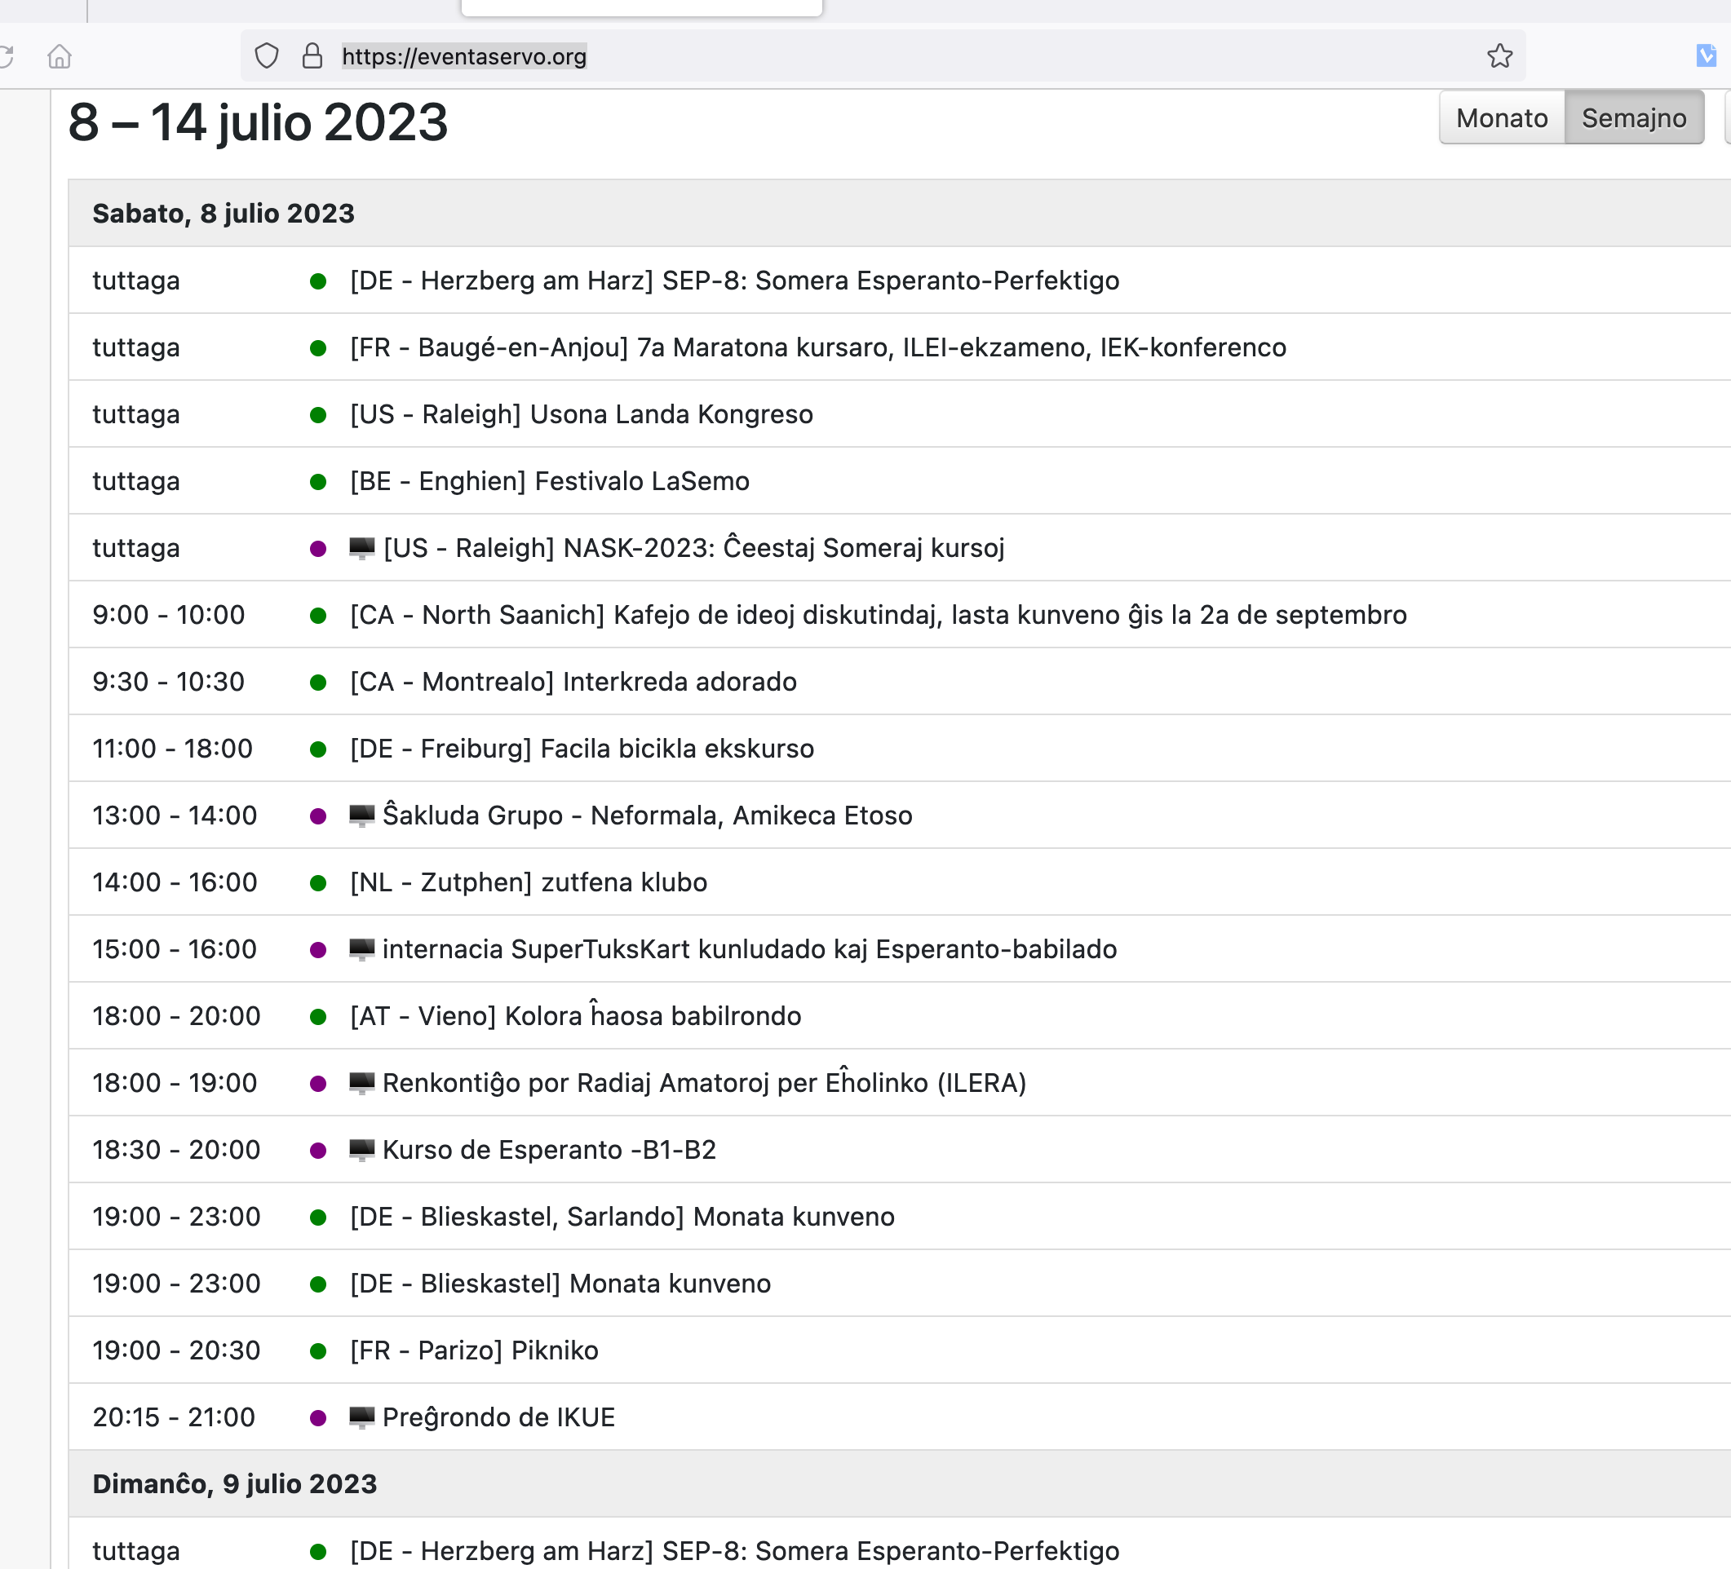The height and width of the screenshot is (1569, 1731).
Task: Click green dot of Parizo Pikniko row
Action: coord(317,1352)
